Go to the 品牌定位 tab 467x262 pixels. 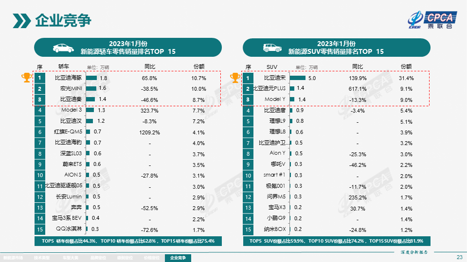click(98, 258)
